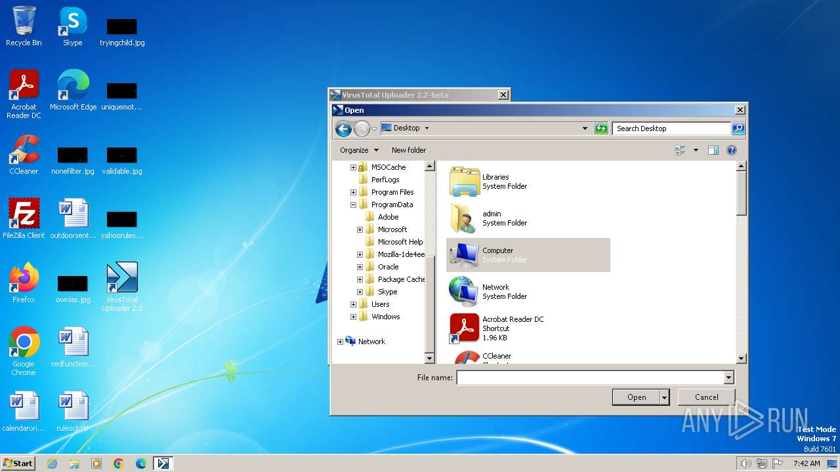Click file list vertical scrollbar down arrow
Image resolution: width=840 pixels, height=472 pixels.
coord(742,359)
